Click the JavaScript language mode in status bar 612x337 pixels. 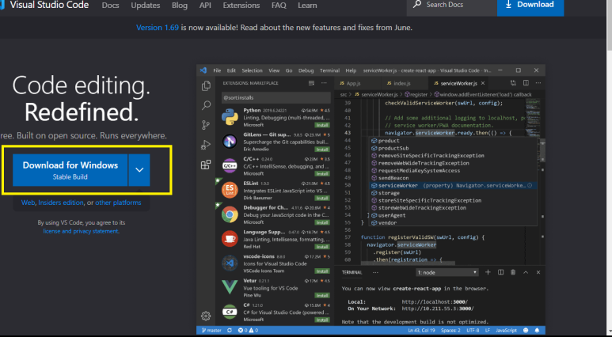[x=506, y=331]
